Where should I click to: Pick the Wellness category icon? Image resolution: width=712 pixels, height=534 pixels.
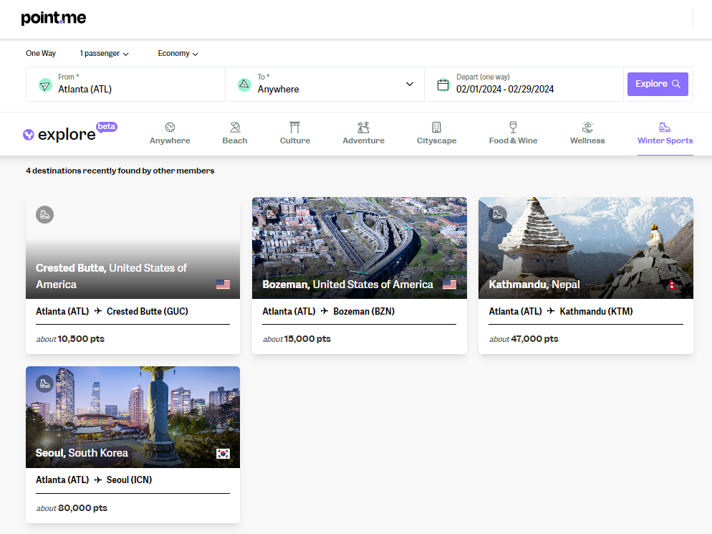click(x=587, y=126)
